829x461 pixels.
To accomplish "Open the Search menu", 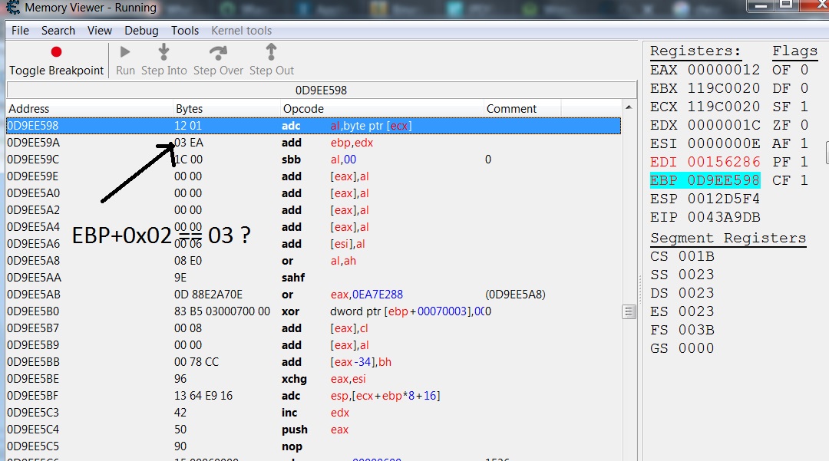I will tap(58, 31).
